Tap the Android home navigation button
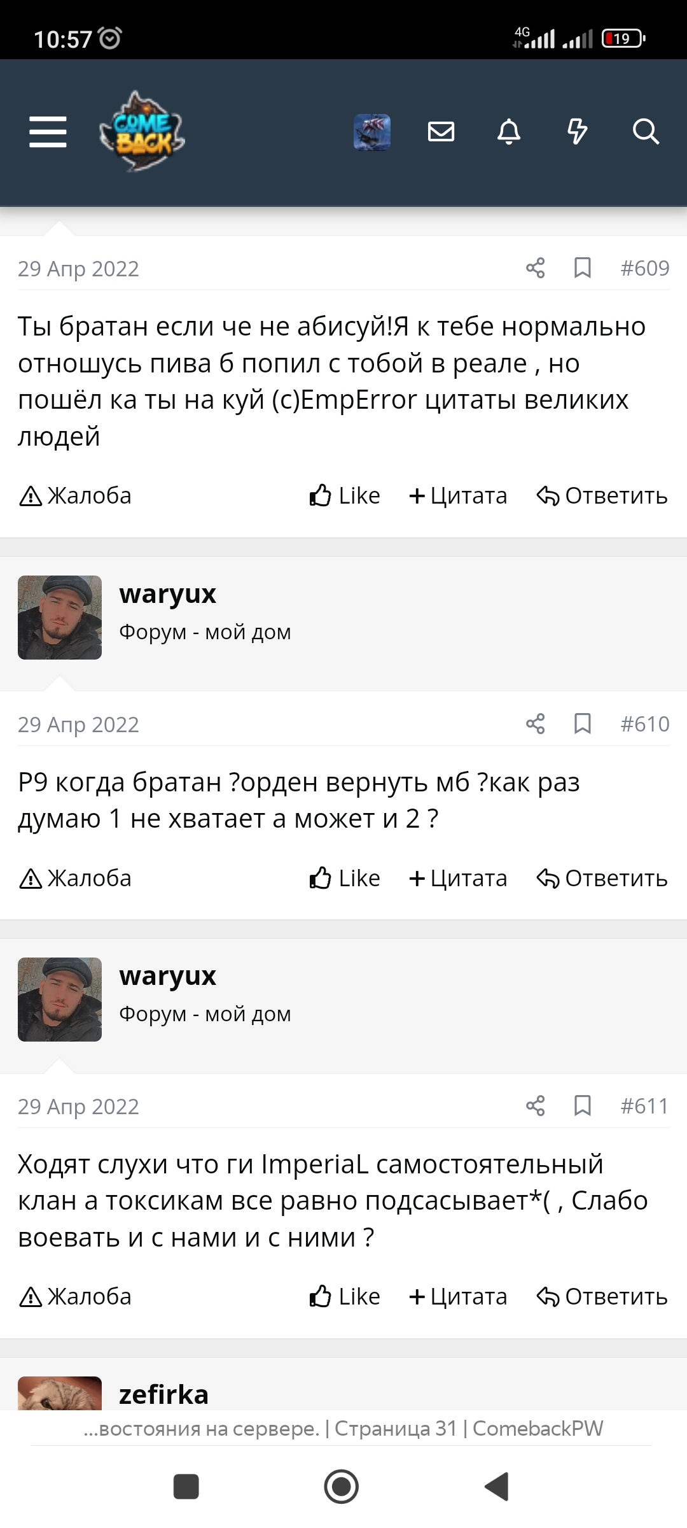This screenshot has height=1528, width=687. 342,1487
